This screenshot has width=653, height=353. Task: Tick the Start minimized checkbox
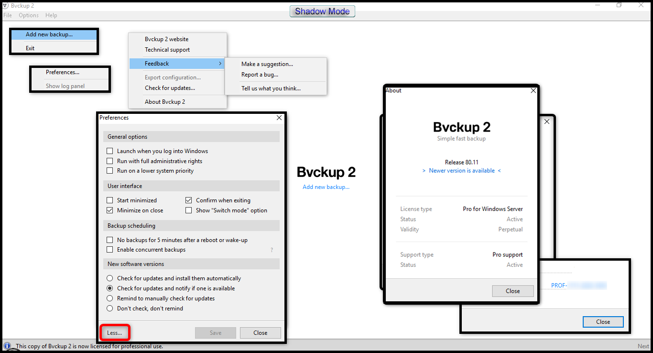(110, 200)
